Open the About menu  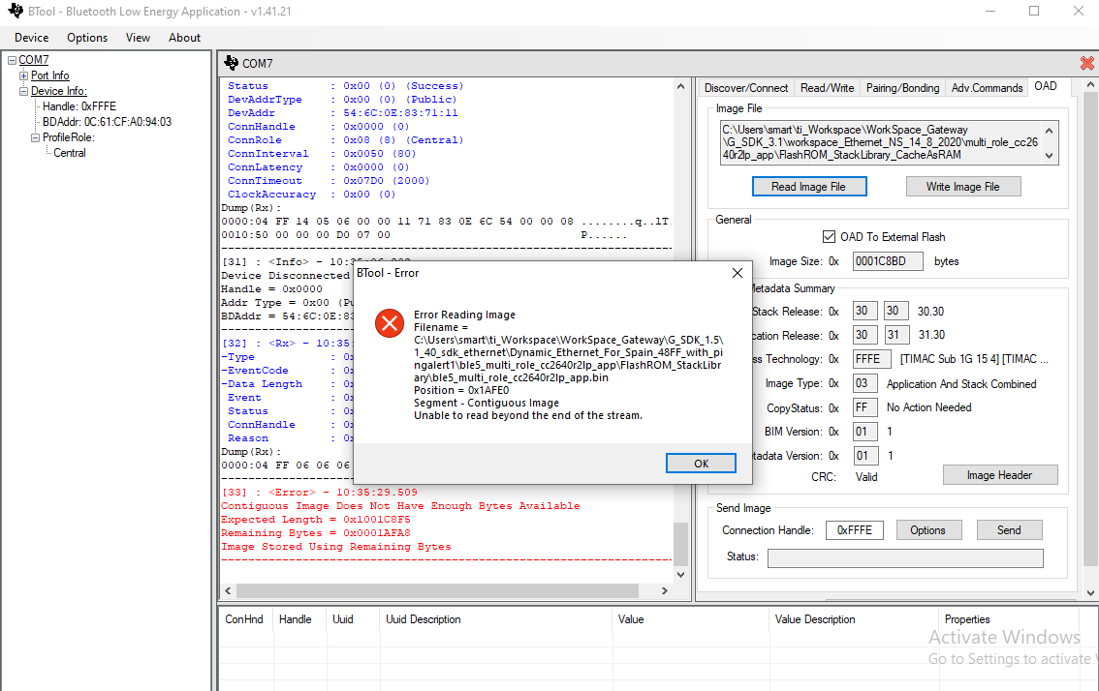[184, 38]
